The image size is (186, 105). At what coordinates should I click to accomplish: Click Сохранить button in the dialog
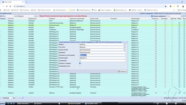point(122,71)
